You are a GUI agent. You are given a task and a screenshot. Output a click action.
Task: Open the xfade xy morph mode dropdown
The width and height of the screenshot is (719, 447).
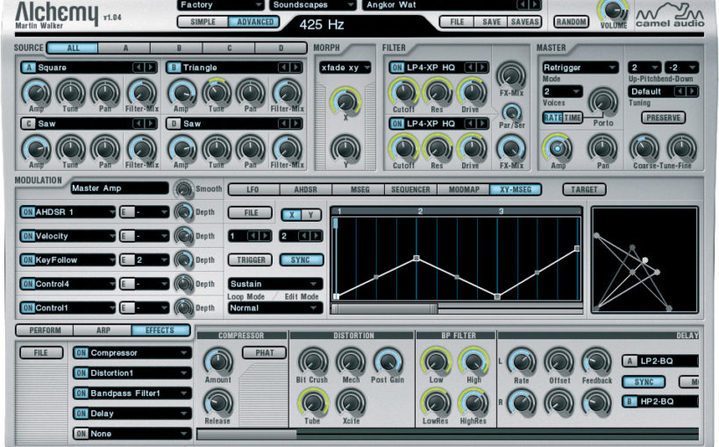click(x=345, y=67)
